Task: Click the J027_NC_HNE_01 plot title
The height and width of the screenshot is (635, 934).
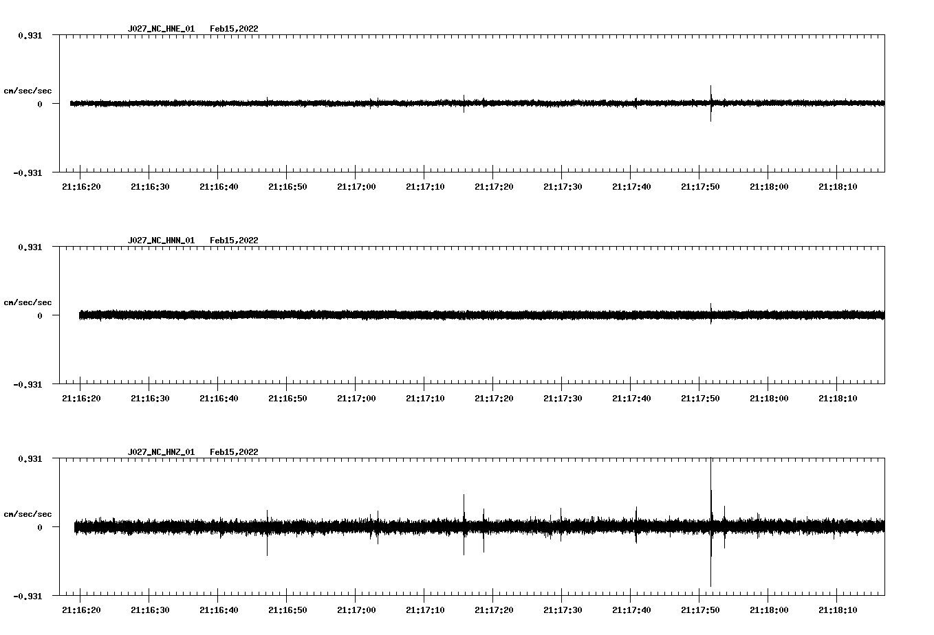Action: pyautogui.click(x=161, y=29)
